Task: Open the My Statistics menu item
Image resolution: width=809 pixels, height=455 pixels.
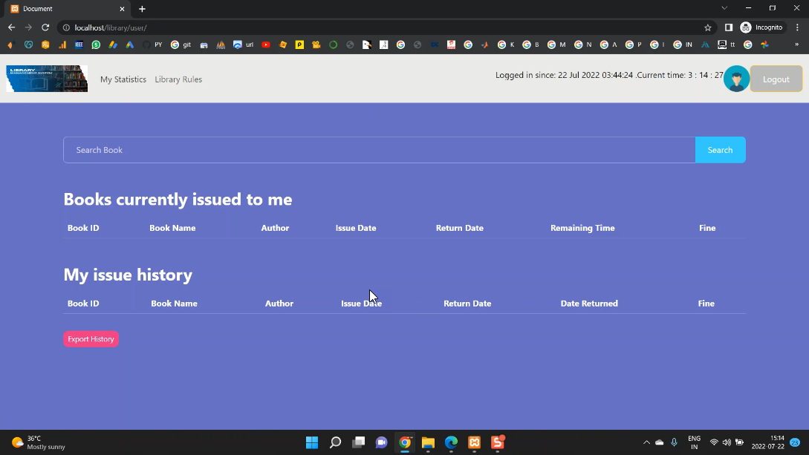Action: (x=123, y=79)
